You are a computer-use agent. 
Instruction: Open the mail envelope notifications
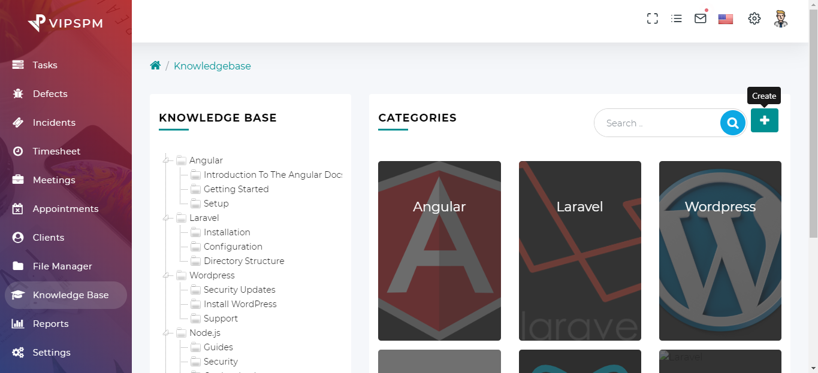[x=700, y=19]
